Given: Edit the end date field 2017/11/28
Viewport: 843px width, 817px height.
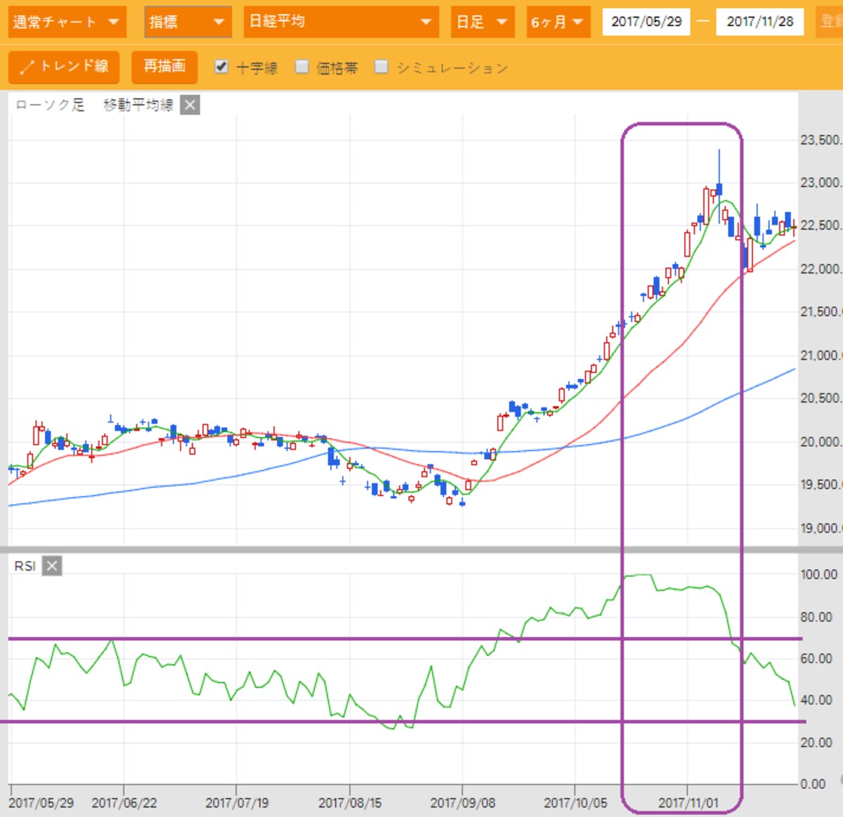Looking at the screenshot, I should (761, 22).
